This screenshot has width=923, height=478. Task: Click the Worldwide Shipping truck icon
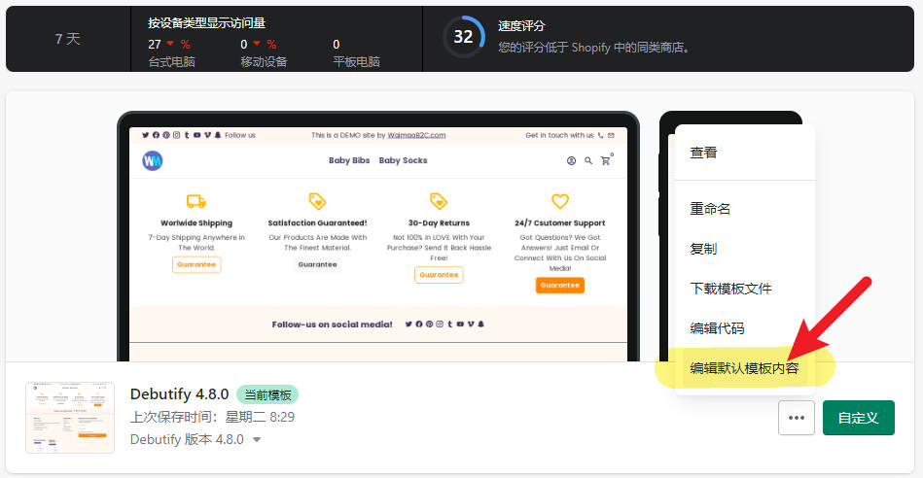[196, 202]
